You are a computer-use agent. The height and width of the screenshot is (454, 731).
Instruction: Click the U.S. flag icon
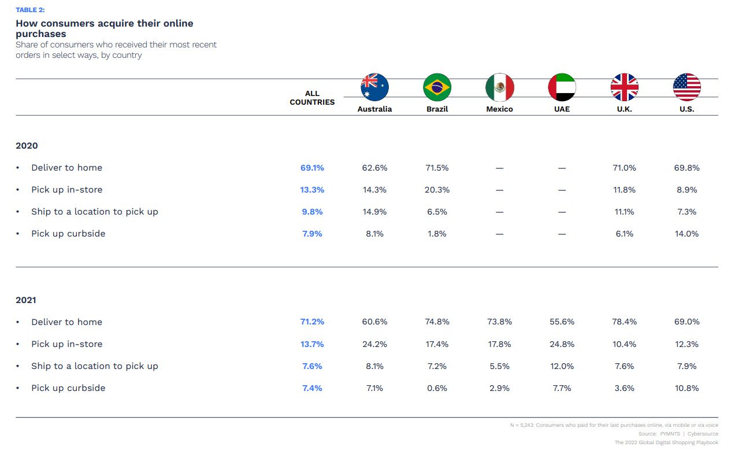[687, 87]
